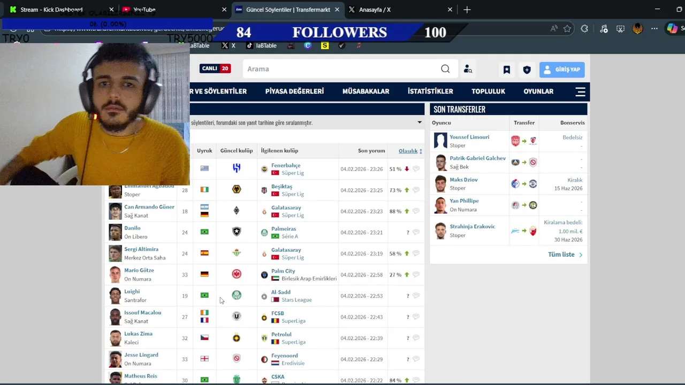
Task: Open the bookmark watchlist icon
Action: tap(506, 70)
